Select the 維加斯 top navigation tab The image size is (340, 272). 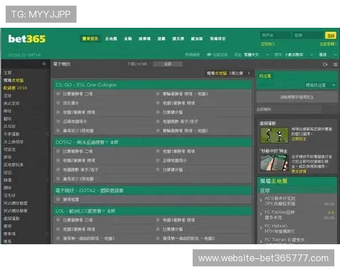pyautogui.click(x=197, y=39)
